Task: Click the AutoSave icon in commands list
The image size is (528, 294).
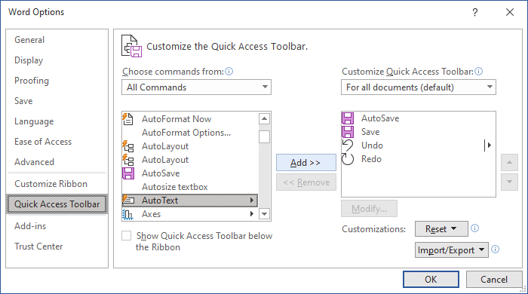Action: click(128, 173)
